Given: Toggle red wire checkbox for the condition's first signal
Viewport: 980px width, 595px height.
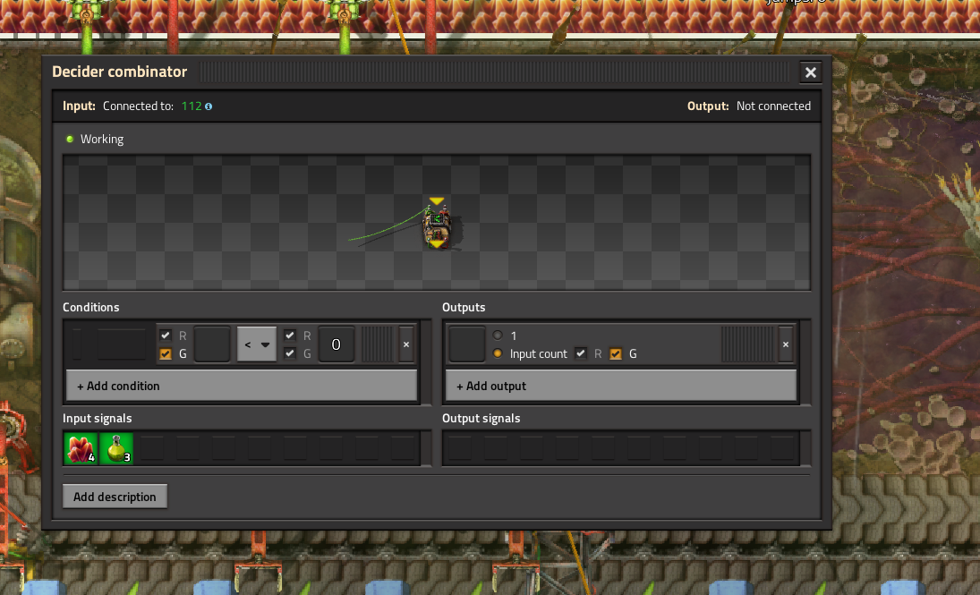Looking at the screenshot, I should click(x=166, y=336).
